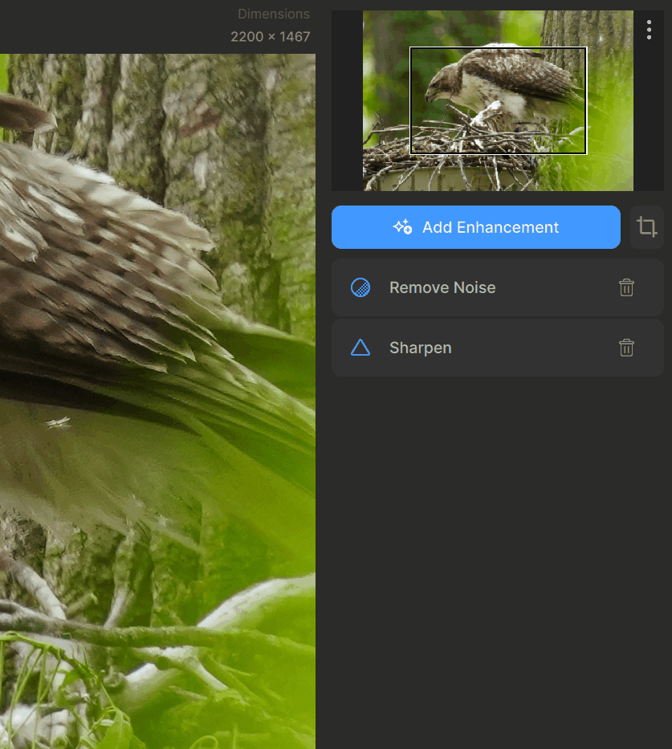This screenshot has height=749, width=672.
Task: Click the hawk navigator thumbnail preview
Action: (x=498, y=101)
